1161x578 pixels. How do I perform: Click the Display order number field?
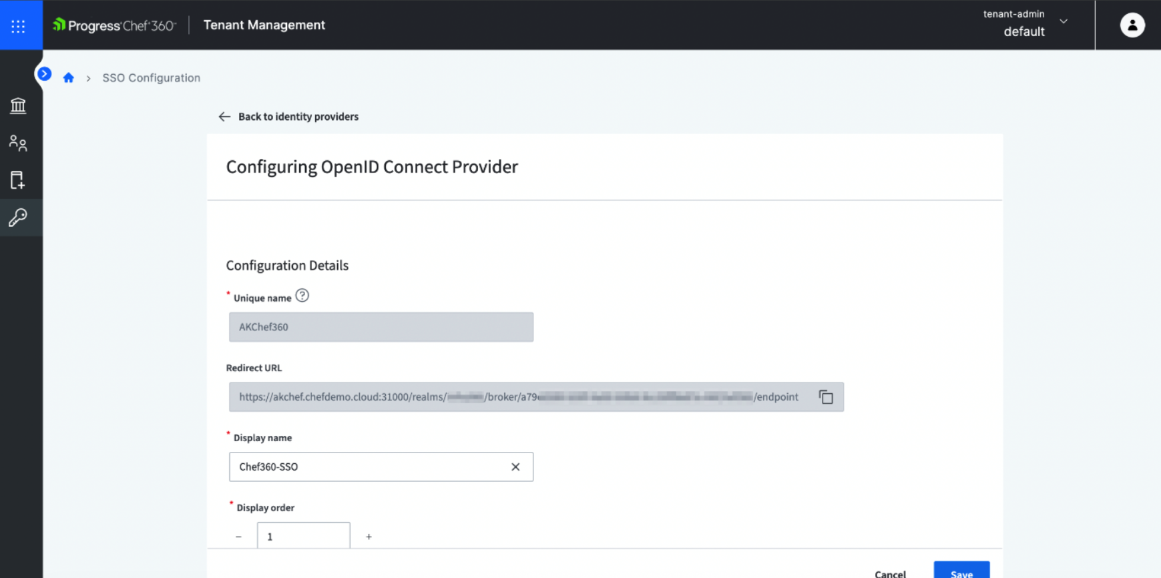click(303, 537)
